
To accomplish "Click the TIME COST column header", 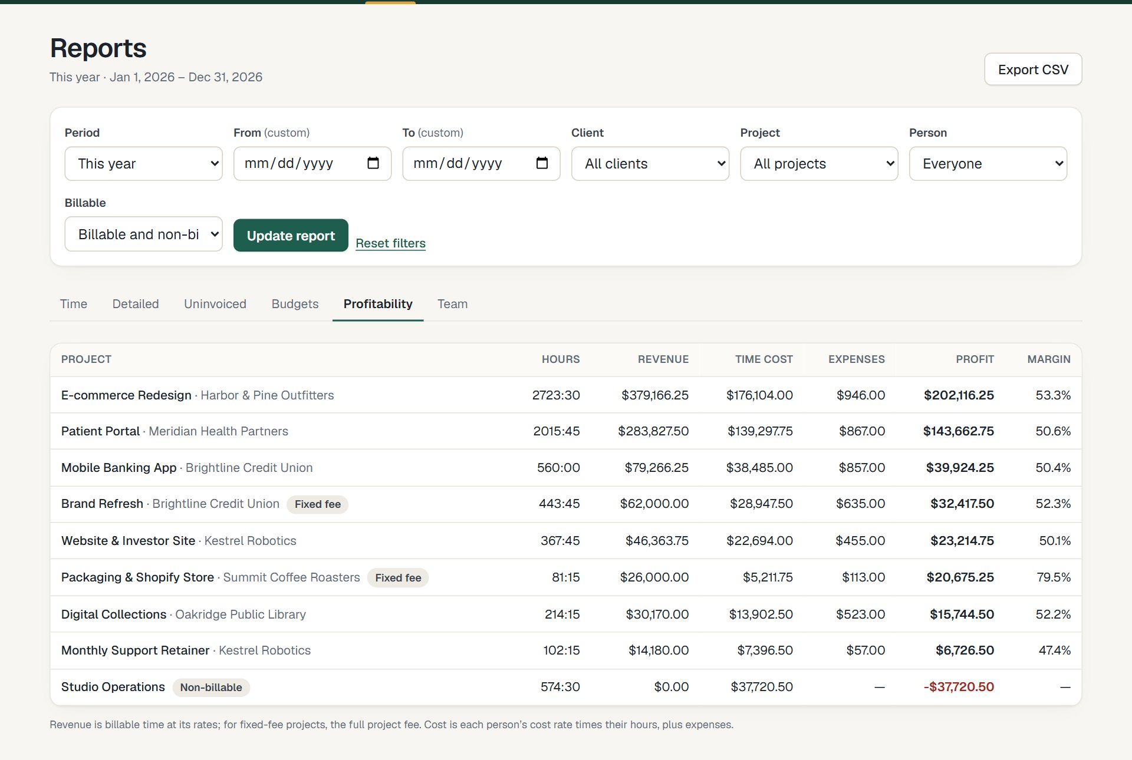I will 764,359.
